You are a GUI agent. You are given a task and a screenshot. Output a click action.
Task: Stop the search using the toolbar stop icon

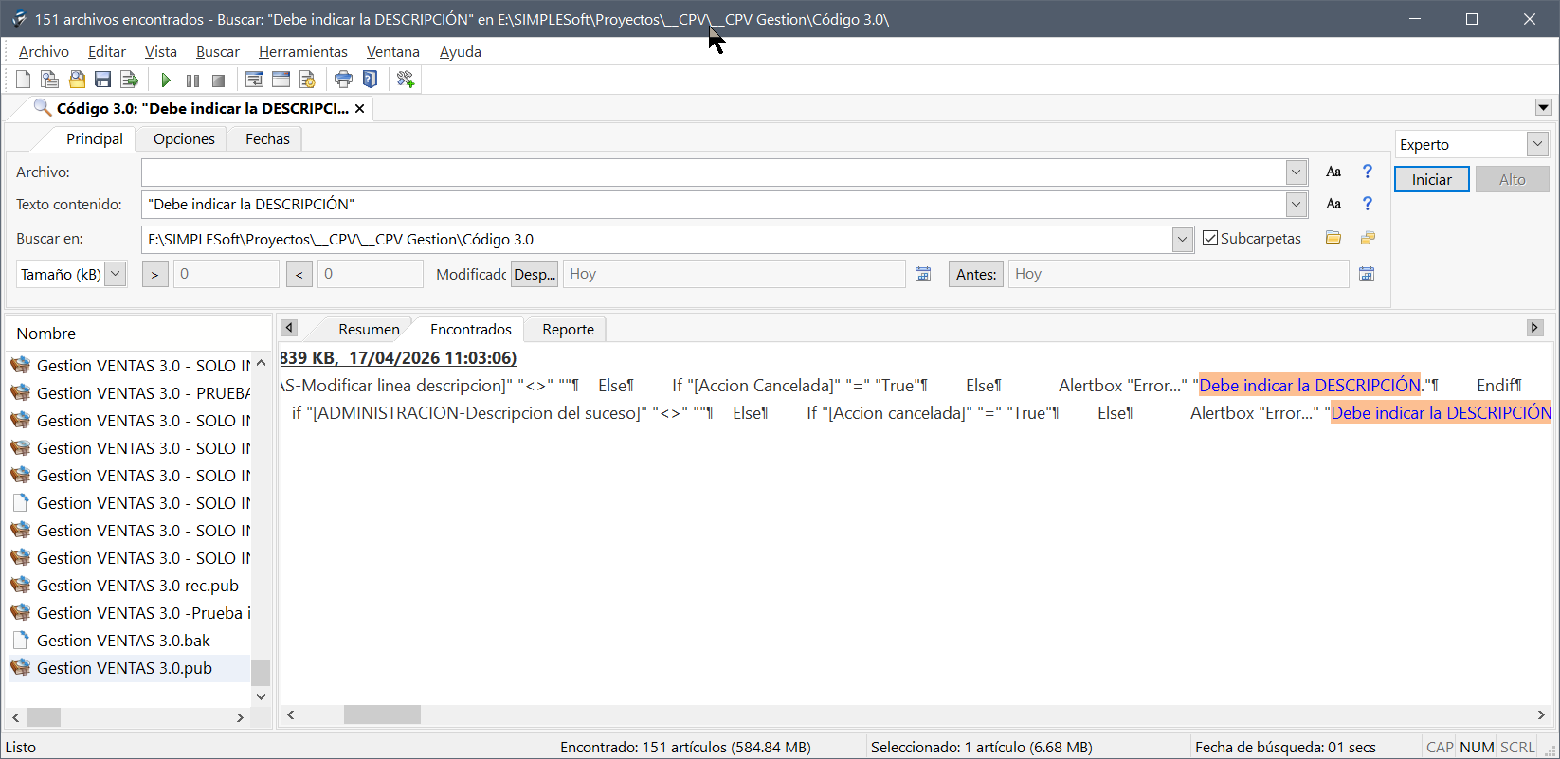click(219, 80)
